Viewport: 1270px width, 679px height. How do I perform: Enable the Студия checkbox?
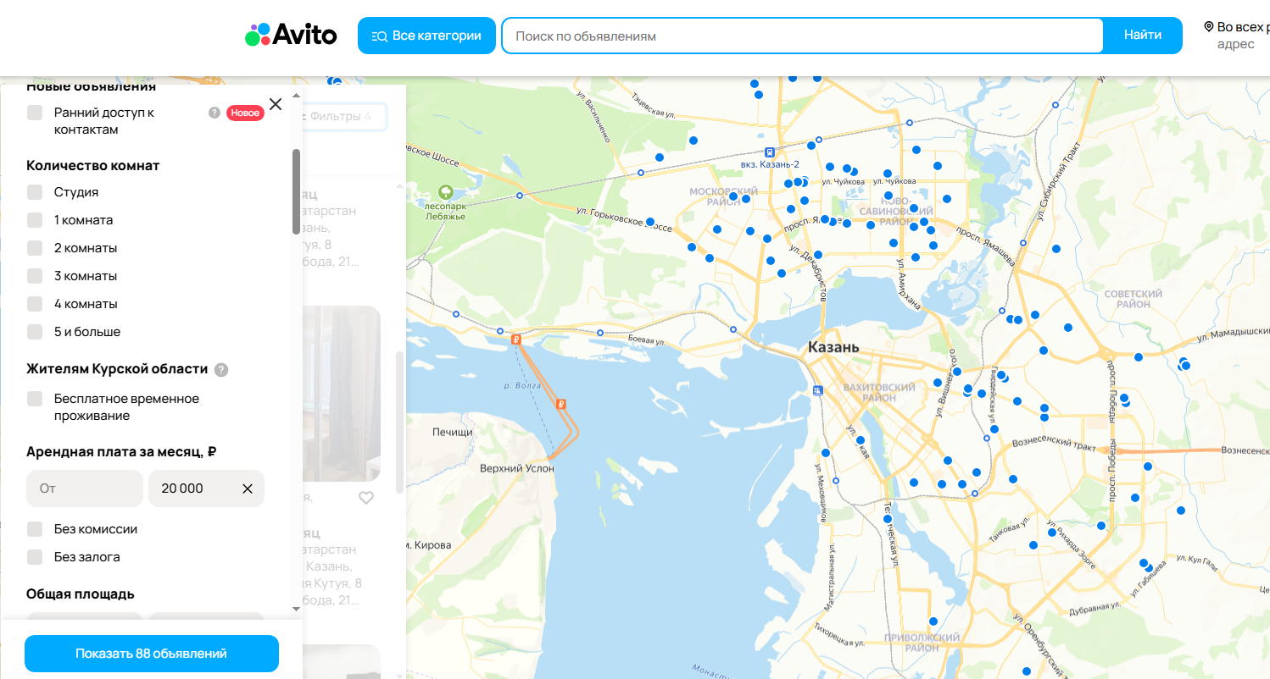[x=35, y=192]
